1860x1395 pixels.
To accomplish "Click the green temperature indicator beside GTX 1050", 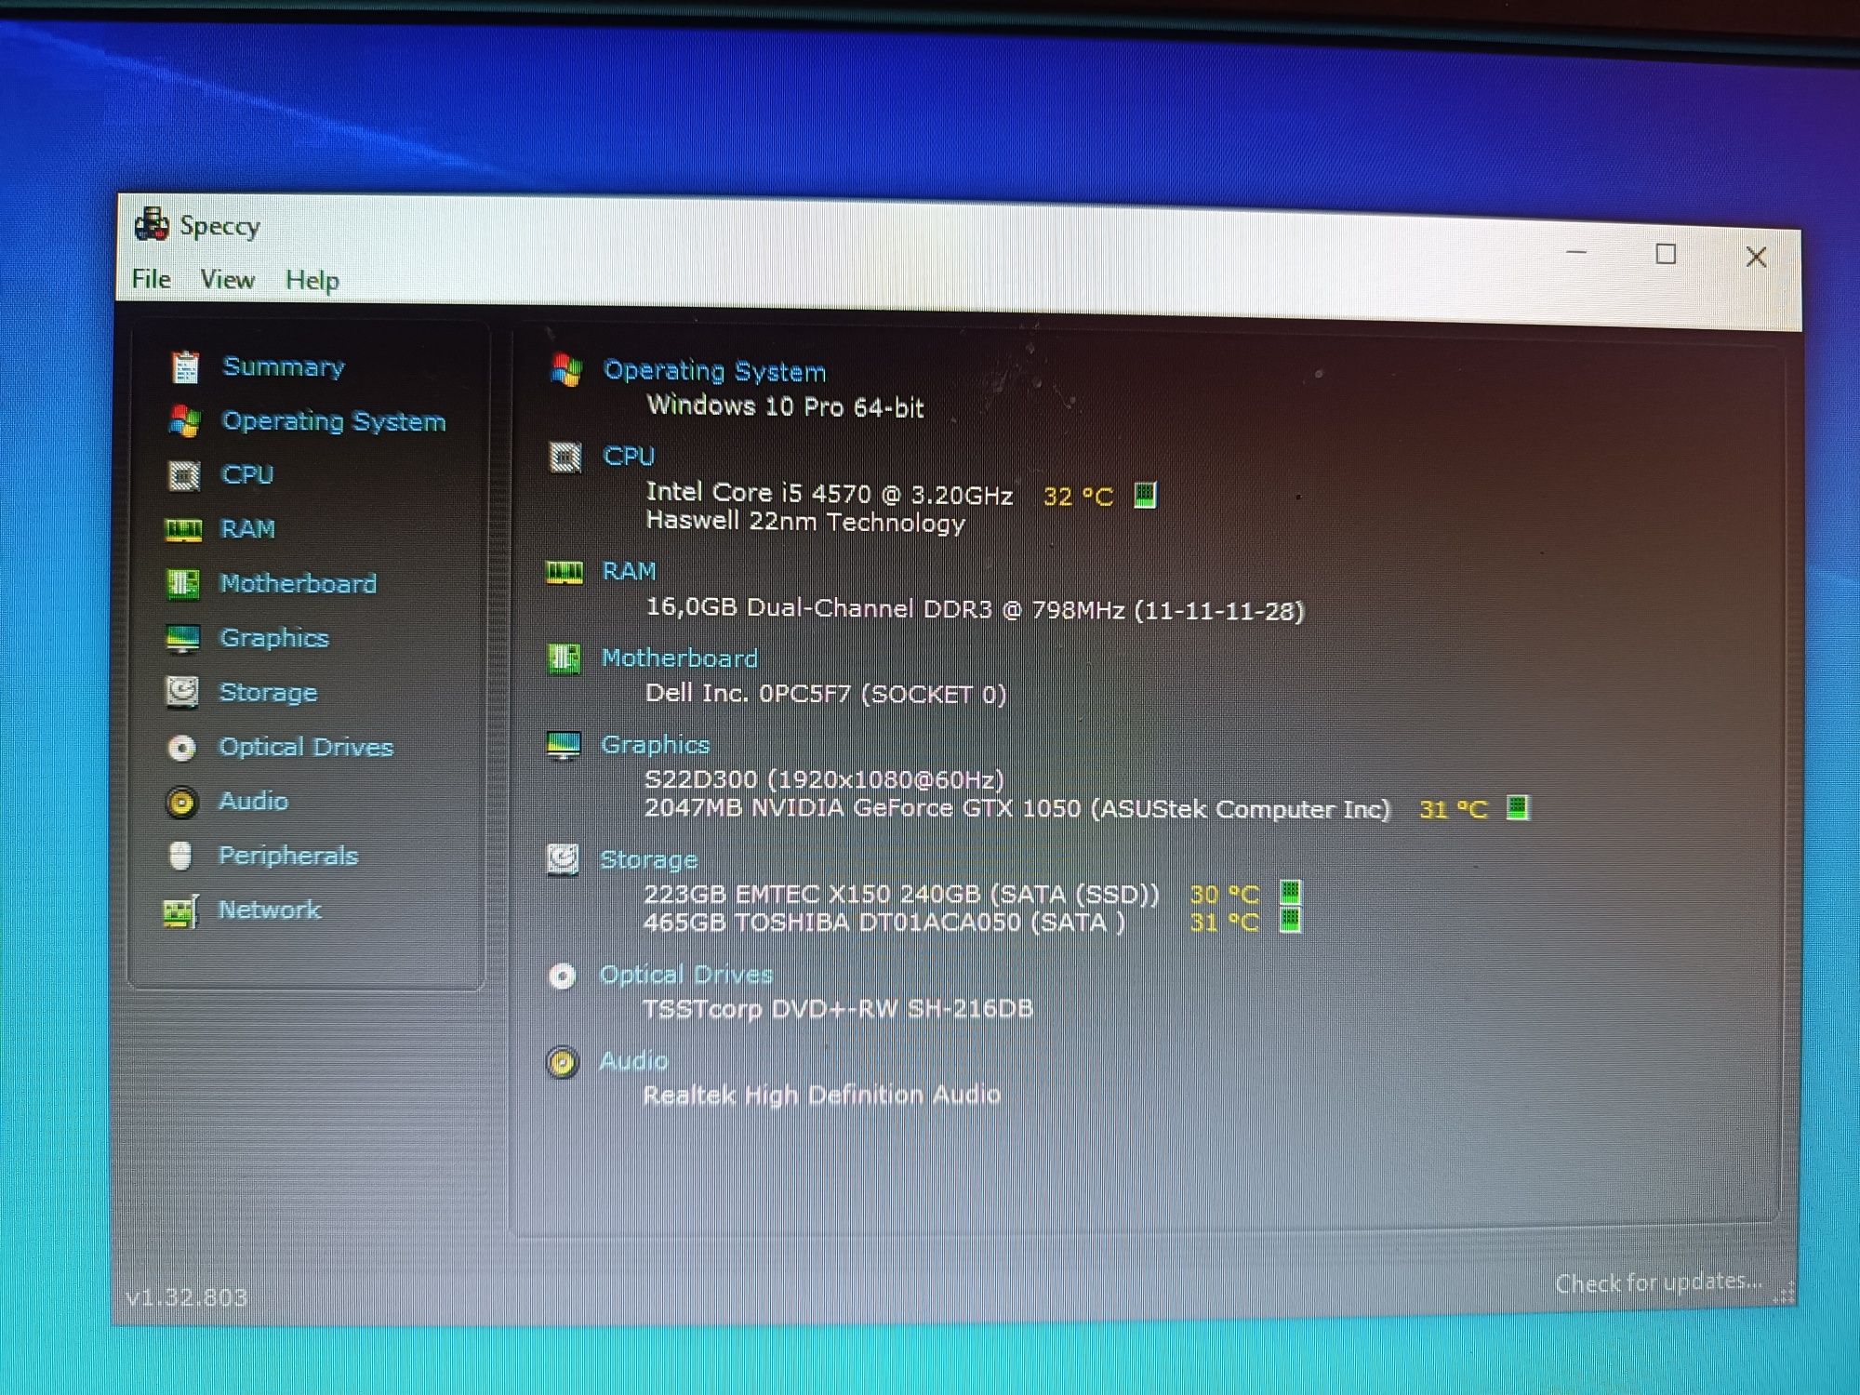I will tap(1517, 807).
